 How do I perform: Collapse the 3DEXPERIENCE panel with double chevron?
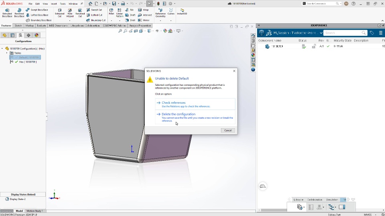point(259,25)
